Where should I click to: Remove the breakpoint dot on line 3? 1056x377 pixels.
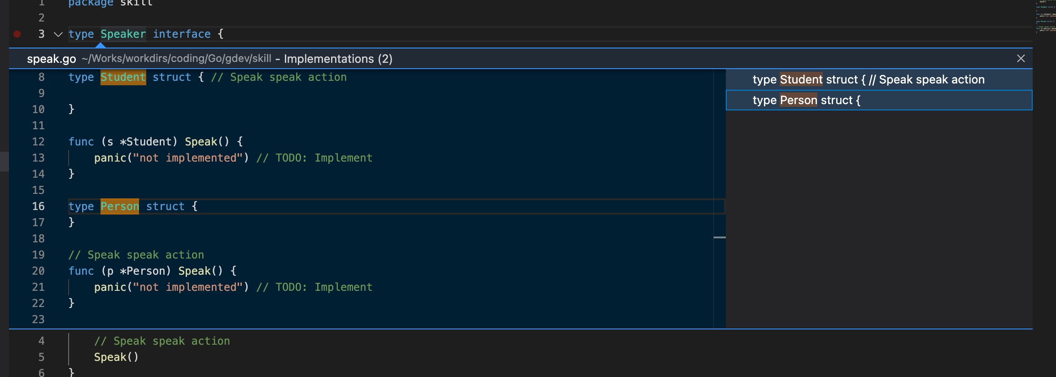pyautogui.click(x=17, y=34)
